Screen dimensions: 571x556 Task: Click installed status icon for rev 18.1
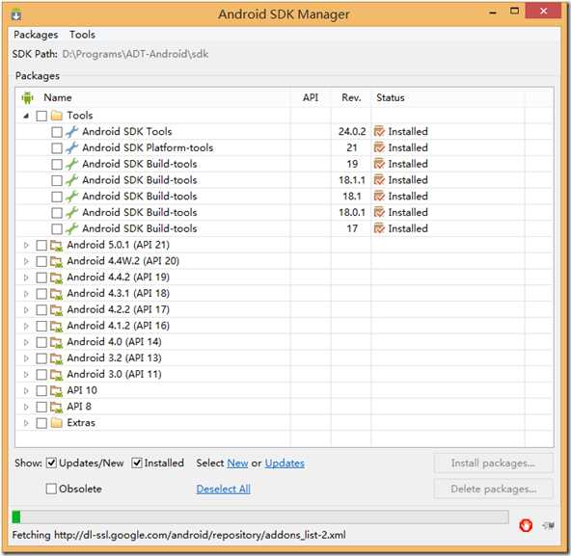pyautogui.click(x=379, y=197)
